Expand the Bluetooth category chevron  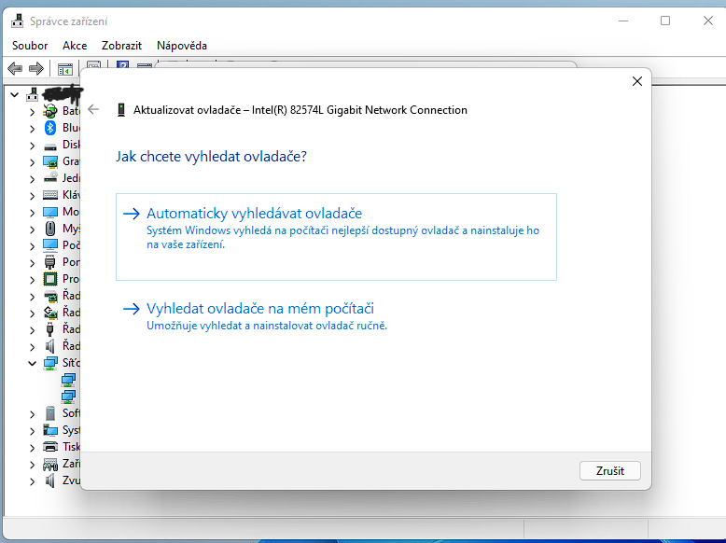pyautogui.click(x=32, y=128)
